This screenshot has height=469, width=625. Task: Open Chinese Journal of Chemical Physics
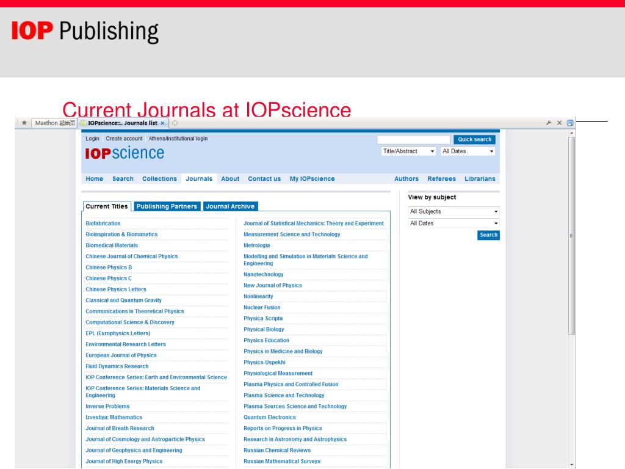pos(132,256)
